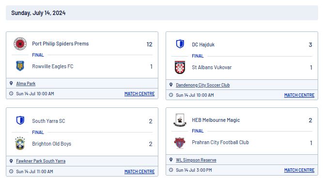
Task: Open Match Centre for DC Hajduk match
Action: [299, 95]
